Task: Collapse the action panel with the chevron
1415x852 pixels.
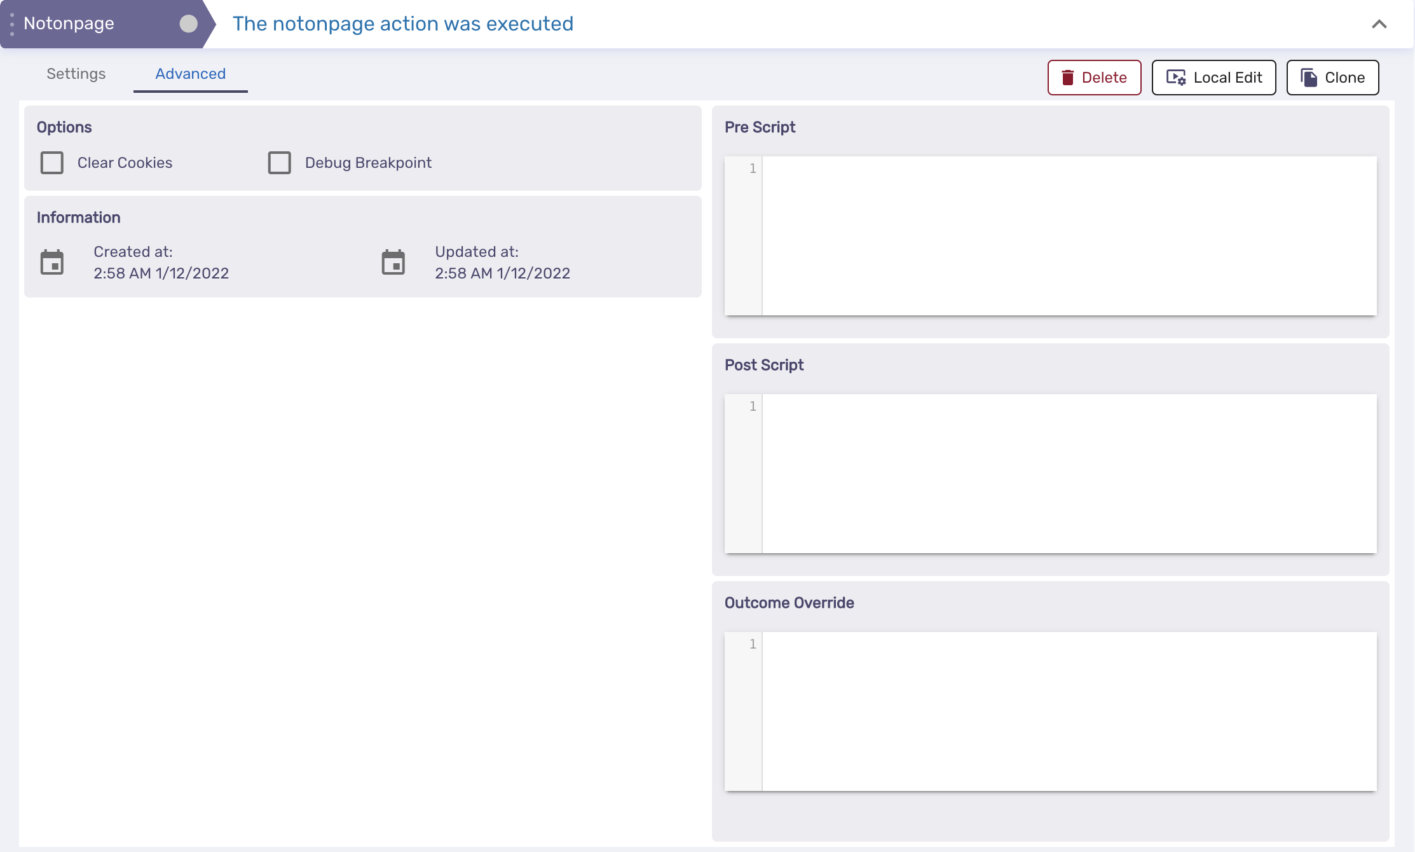Action: point(1379,24)
